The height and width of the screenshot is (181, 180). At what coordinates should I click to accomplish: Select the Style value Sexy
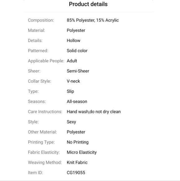point(72,122)
